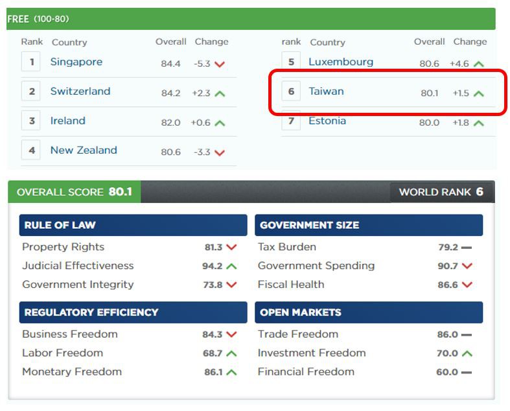This screenshot has height=411, width=510.
Task: Select the FREE (100-80) category header
Action: 38,19
